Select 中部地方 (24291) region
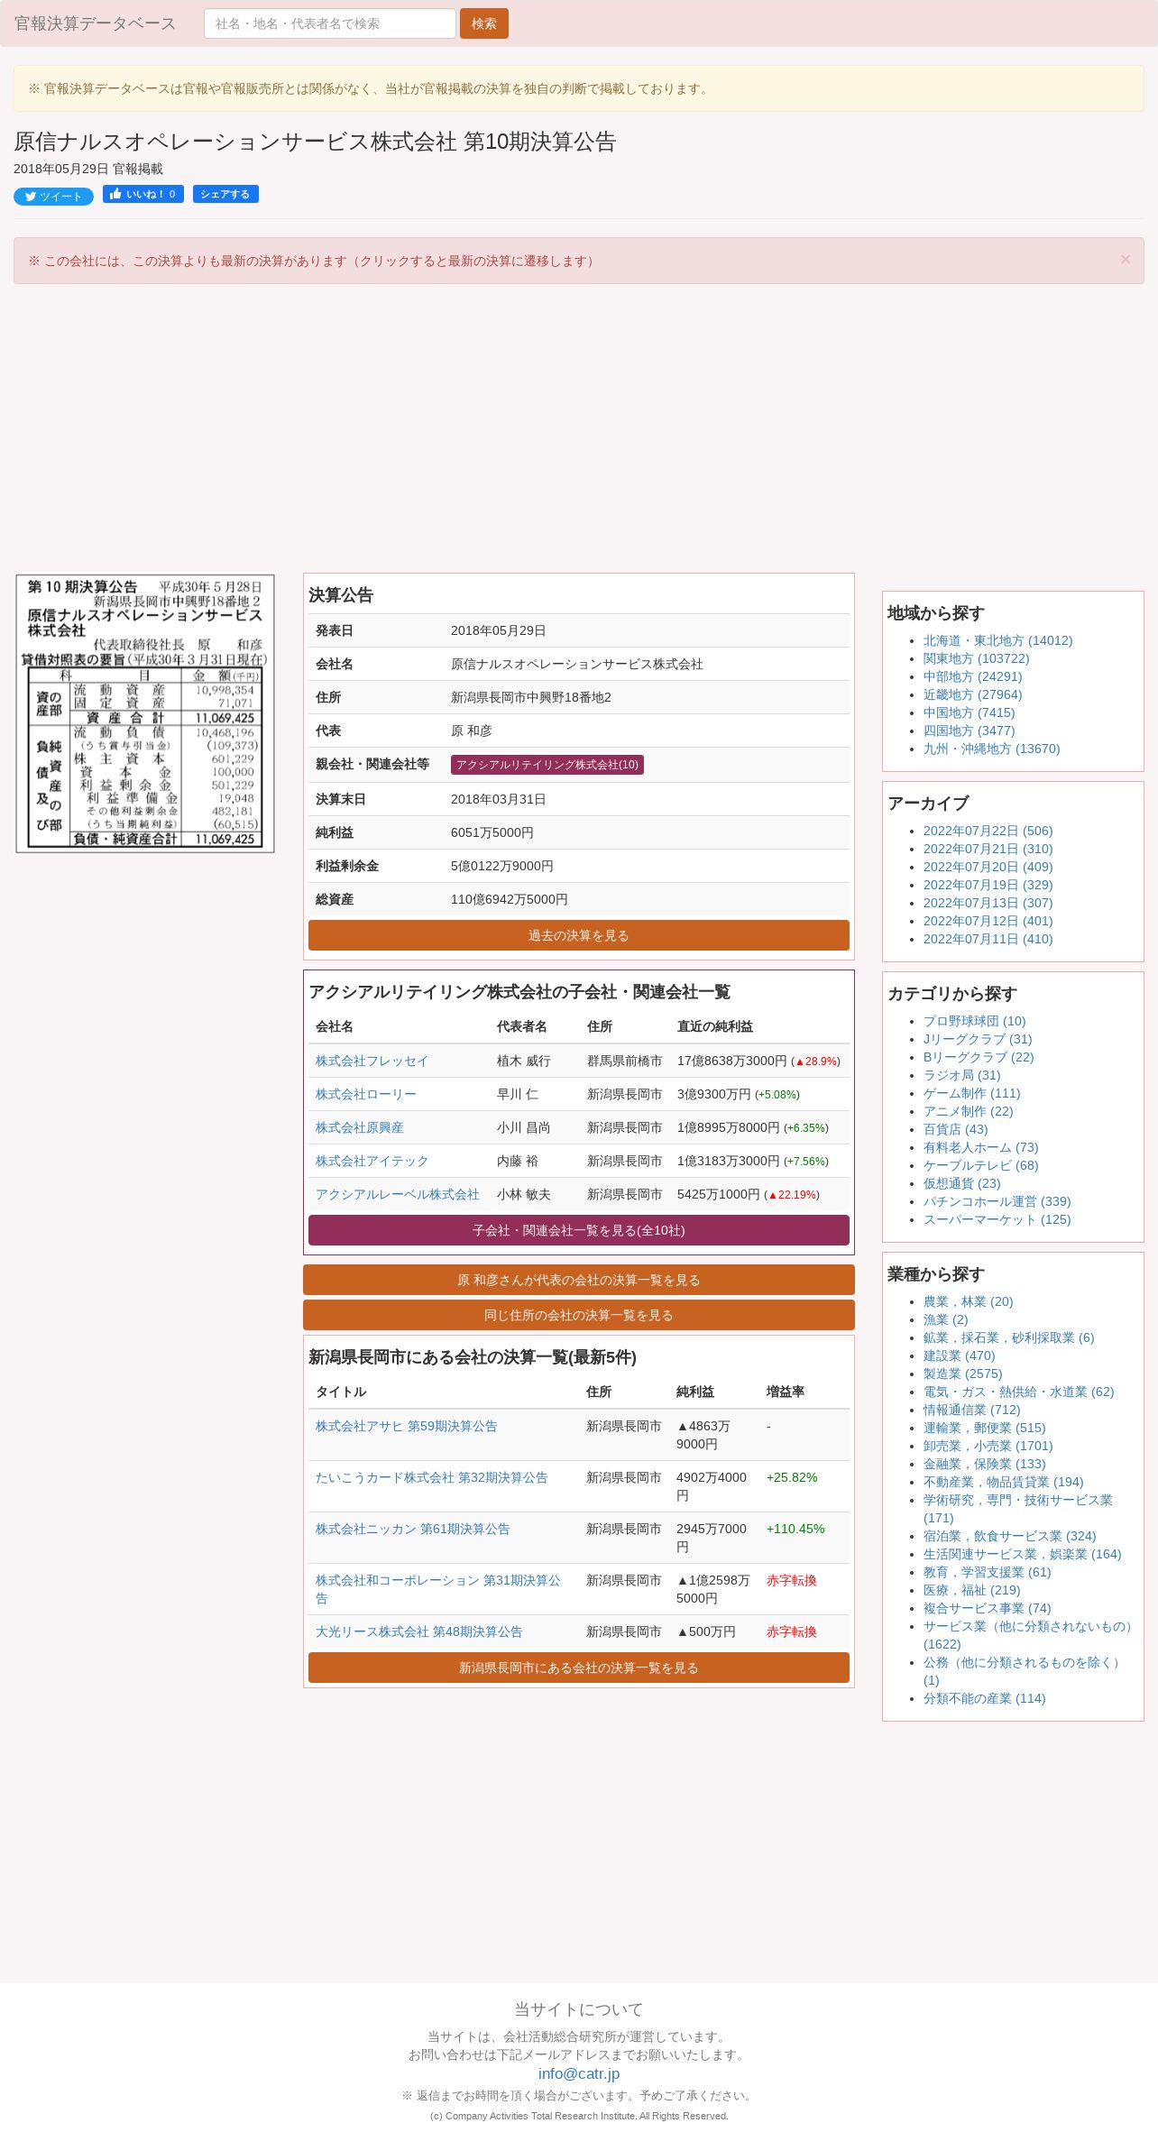Viewport: 1158px width, 2132px height. 972,676
